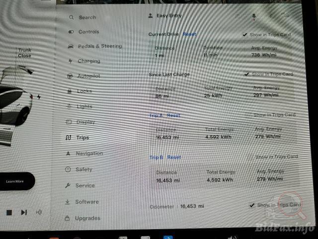The image size is (318, 239).
Task: Click the charge port bolt icon beside the car
Action: click(x=39, y=97)
